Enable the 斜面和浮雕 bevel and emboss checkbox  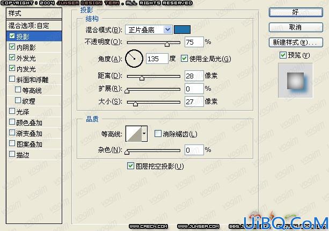[x=12, y=79]
